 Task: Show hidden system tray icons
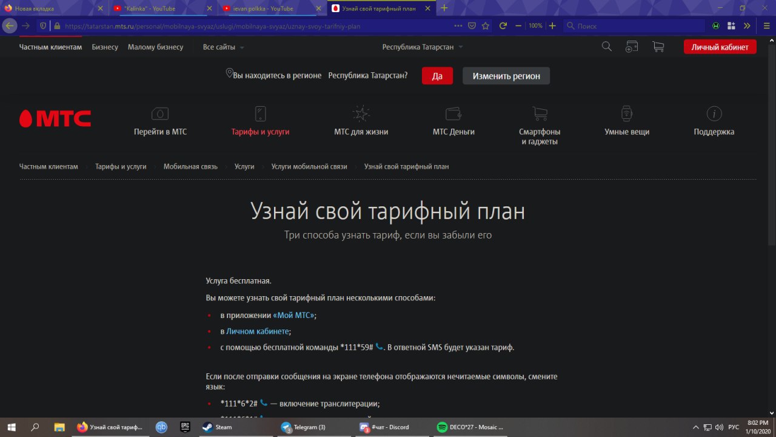696,427
